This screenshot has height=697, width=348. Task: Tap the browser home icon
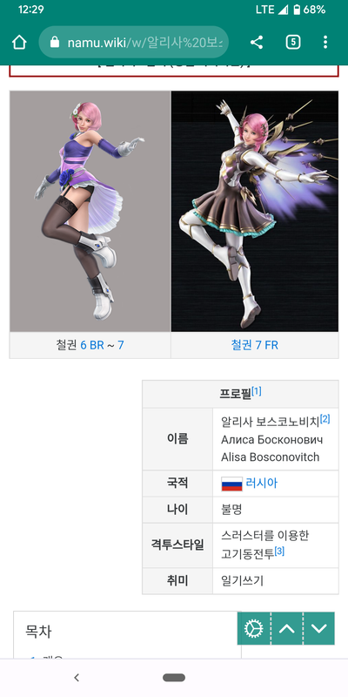[19, 42]
